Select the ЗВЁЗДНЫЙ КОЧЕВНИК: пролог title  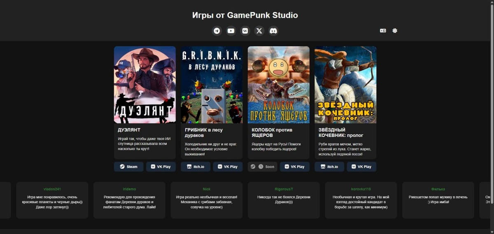click(341, 133)
